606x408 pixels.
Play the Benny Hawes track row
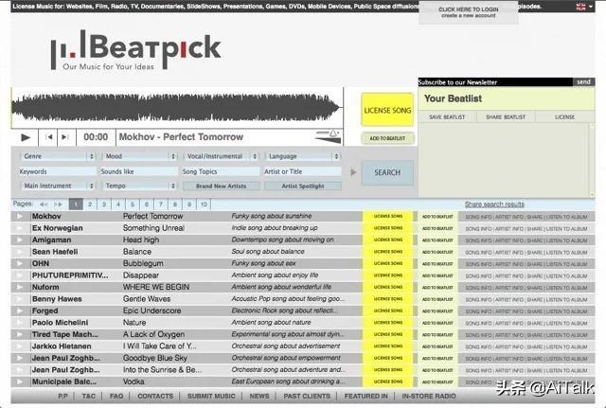pyautogui.click(x=20, y=299)
